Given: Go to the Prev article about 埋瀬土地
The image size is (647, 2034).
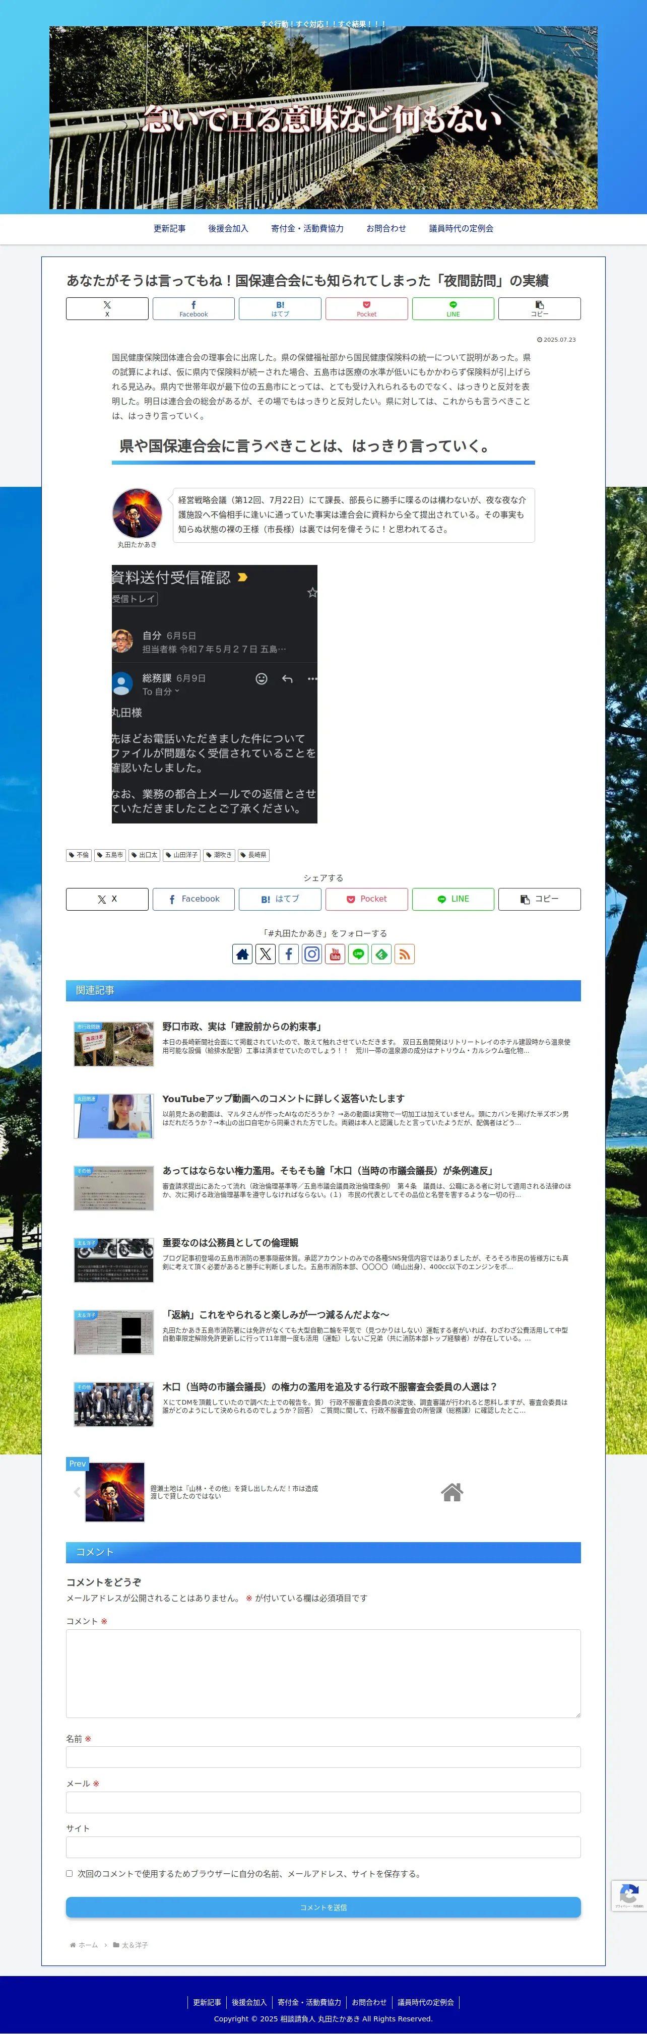Looking at the screenshot, I should tap(234, 1492).
